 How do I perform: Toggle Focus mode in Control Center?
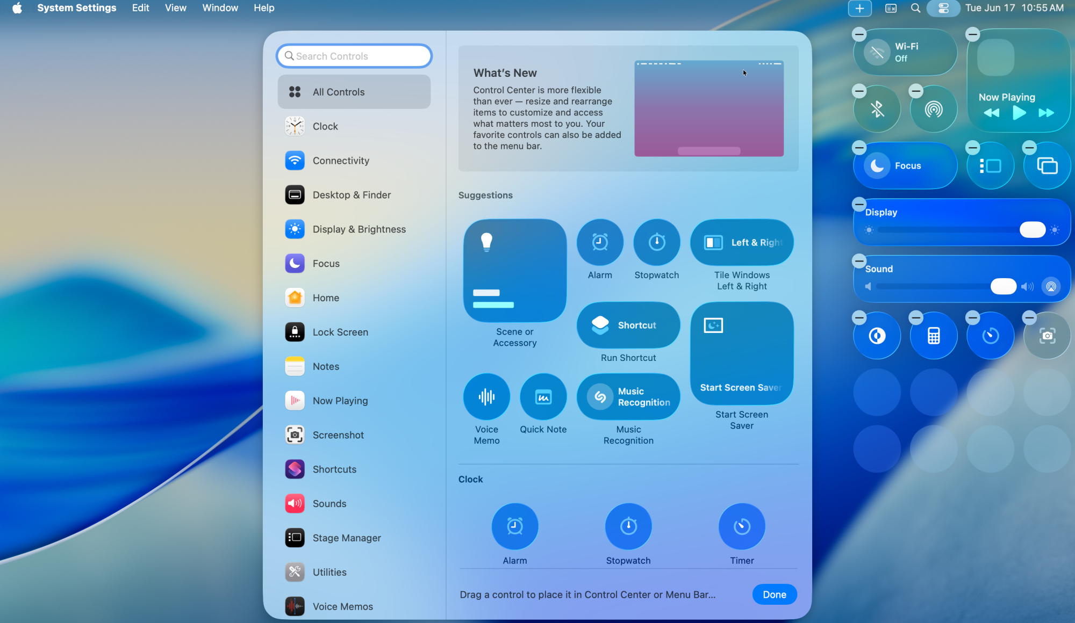(877, 166)
